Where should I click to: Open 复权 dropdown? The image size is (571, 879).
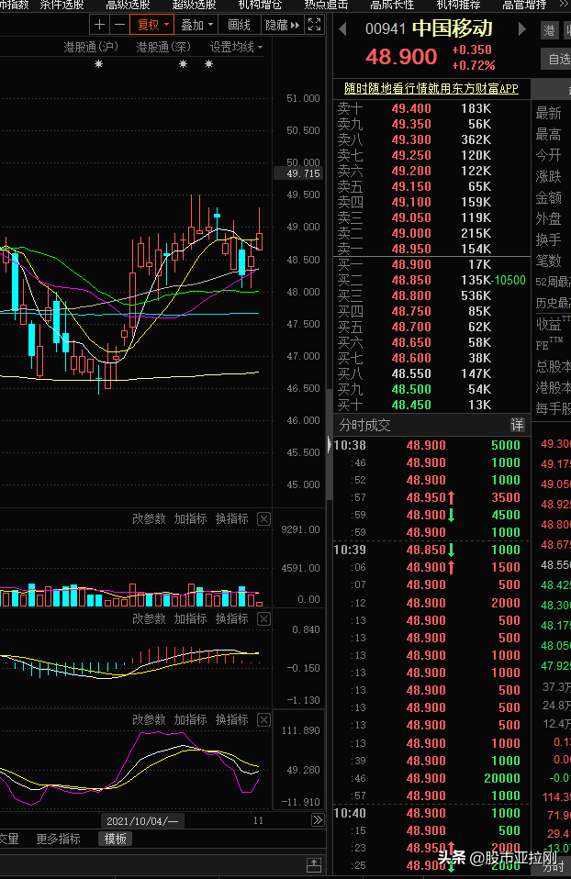click(152, 25)
